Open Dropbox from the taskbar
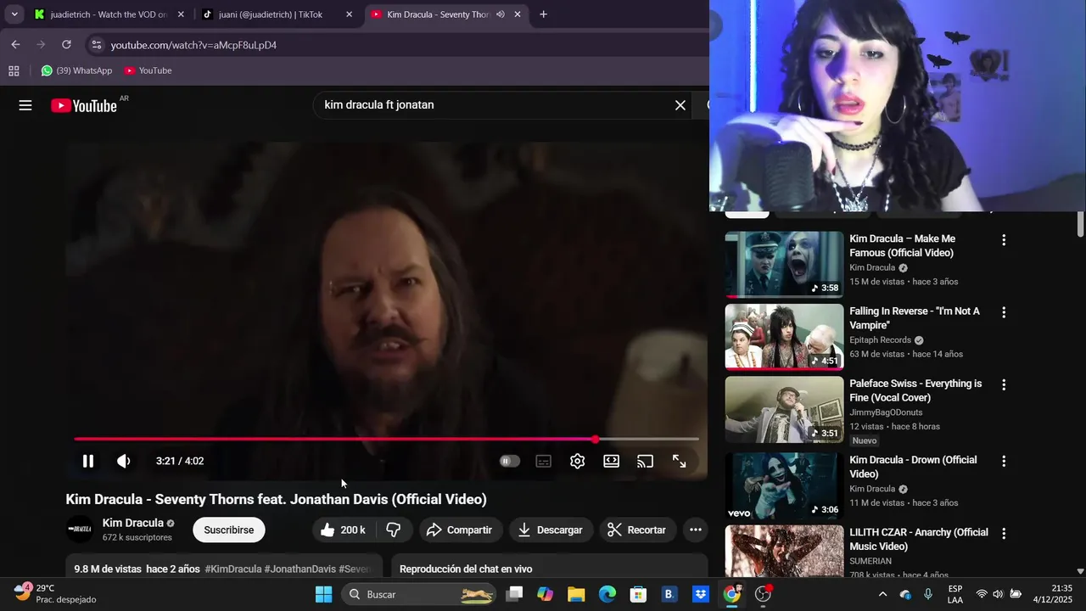1086x611 pixels. coord(701,594)
